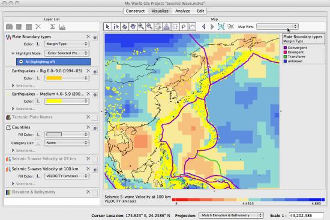The width and height of the screenshot is (330, 220).
Task: Select the arrow pointer tool
Action: point(107,27)
